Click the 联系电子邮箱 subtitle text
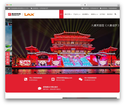 (60, 80)
